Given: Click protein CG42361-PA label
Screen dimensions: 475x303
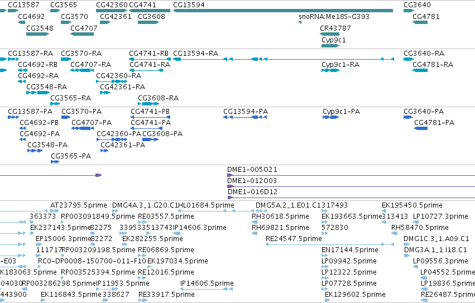Looking at the screenshot, I should (123, 145).
